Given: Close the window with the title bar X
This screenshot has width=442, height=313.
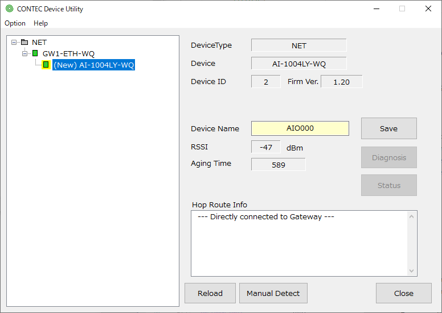Looking at the screenshot, I should tap(428, 9).
